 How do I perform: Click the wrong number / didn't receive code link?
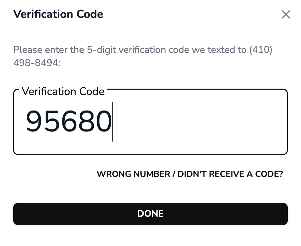(x=190, y=174)
